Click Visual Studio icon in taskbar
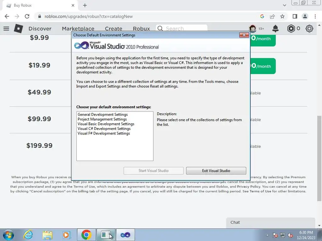 pos(125,235)
